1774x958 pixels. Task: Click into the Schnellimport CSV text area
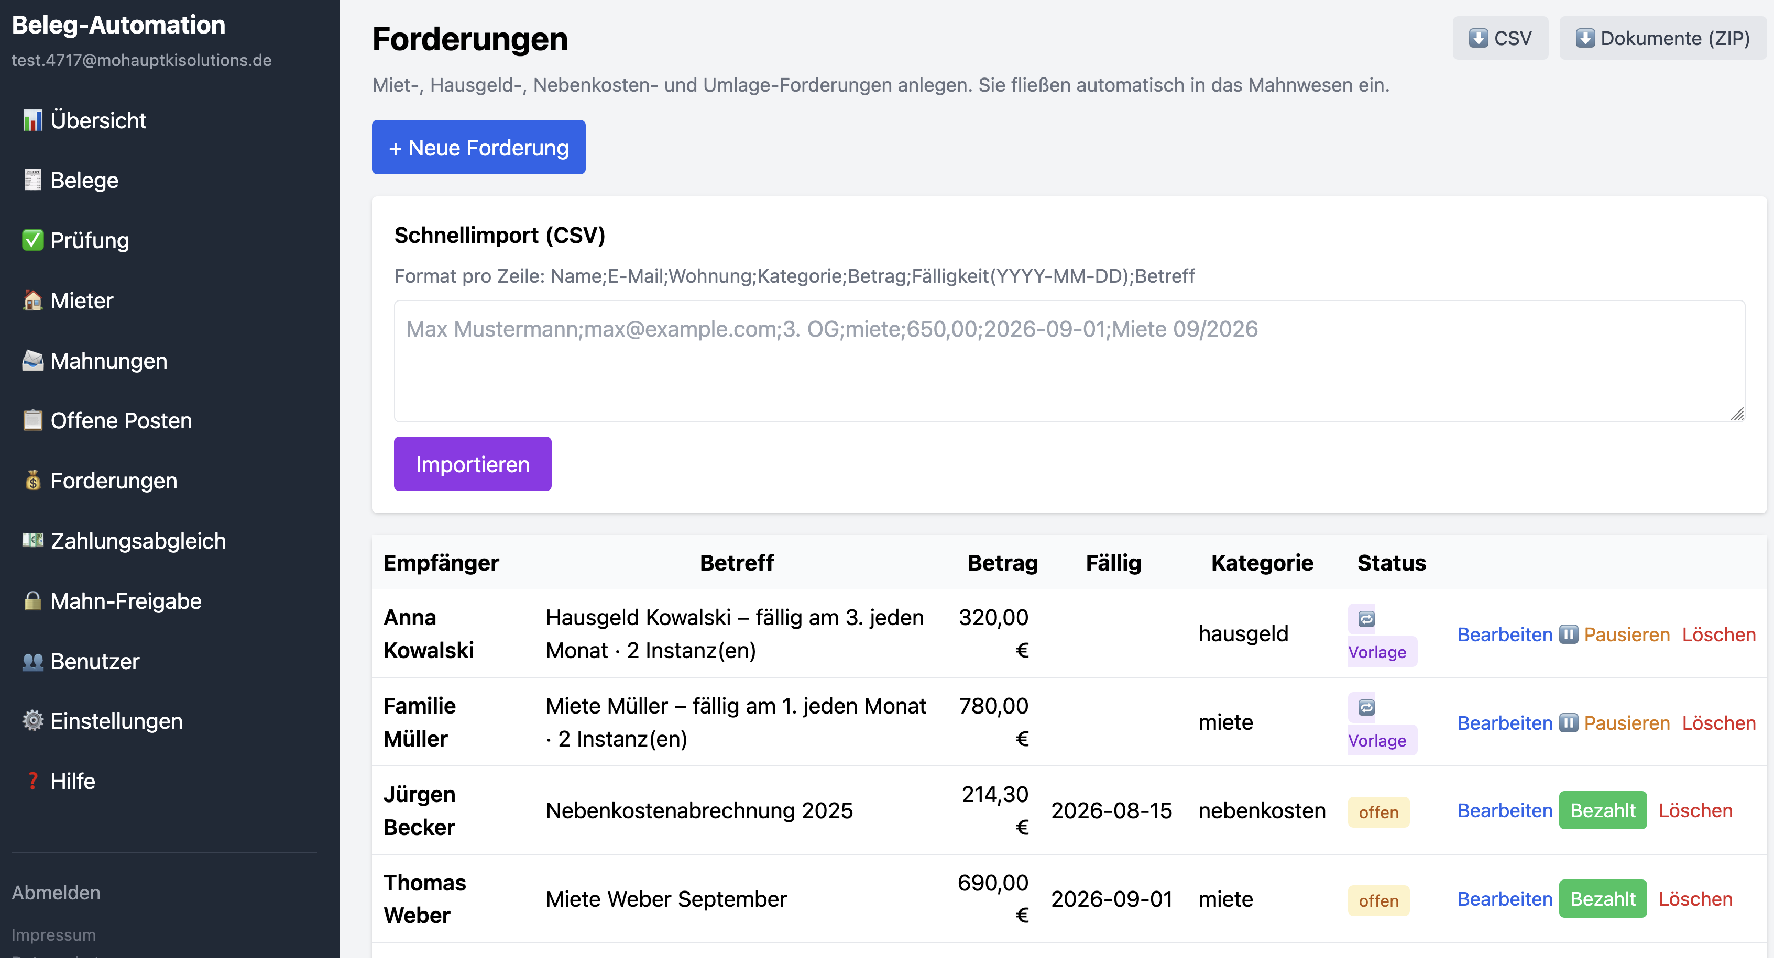[1069, 361]
